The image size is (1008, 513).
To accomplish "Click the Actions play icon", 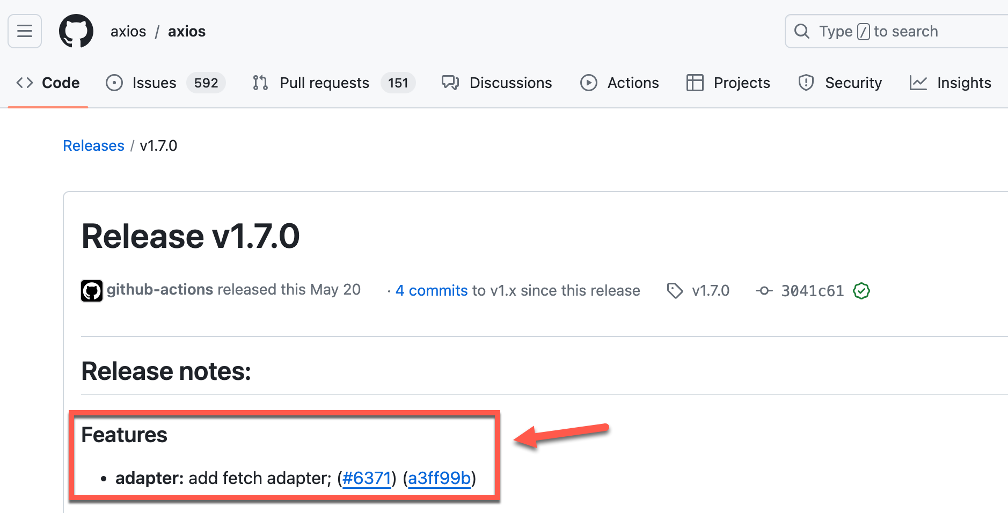I will 589,83.
